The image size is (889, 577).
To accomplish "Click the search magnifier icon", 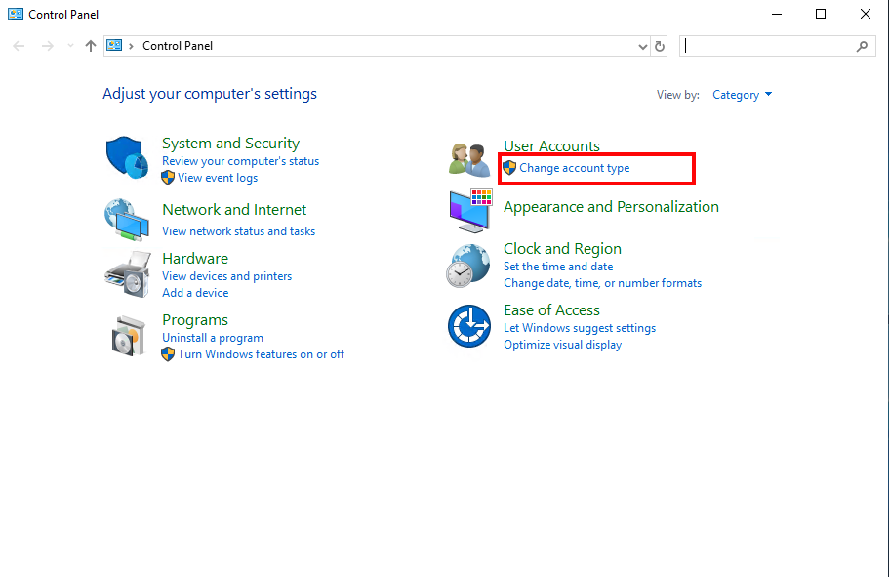I will pyautogui.click(x=860, y=45).
